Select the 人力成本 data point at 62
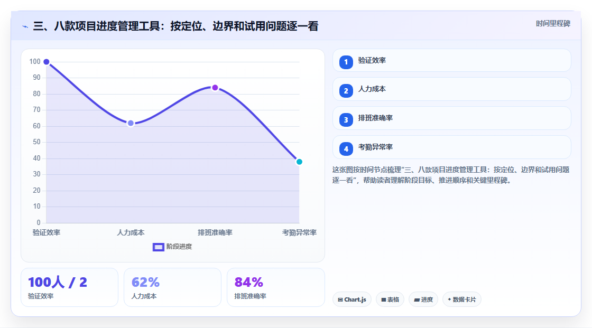This screenshot has width=592, height=328. point(131,123)
